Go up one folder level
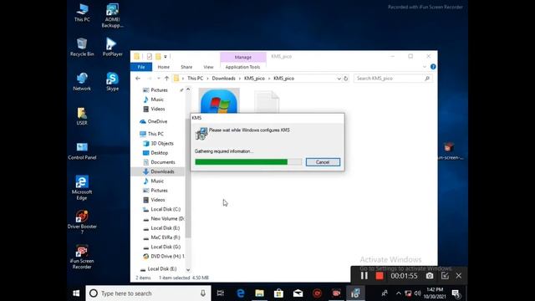 click(166, 79)
